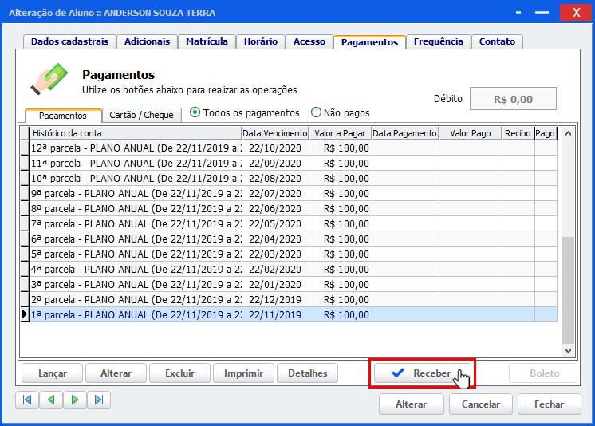This screenshot has width=595, height=426.
Task: Select the inner Pagamentos sub-tab
Action: pyautogui.click(x=63, y=116)
